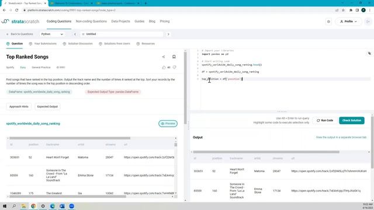Click the logout icon beside Profile
Viewport: 374px width, 210px height.
point(368,22)
